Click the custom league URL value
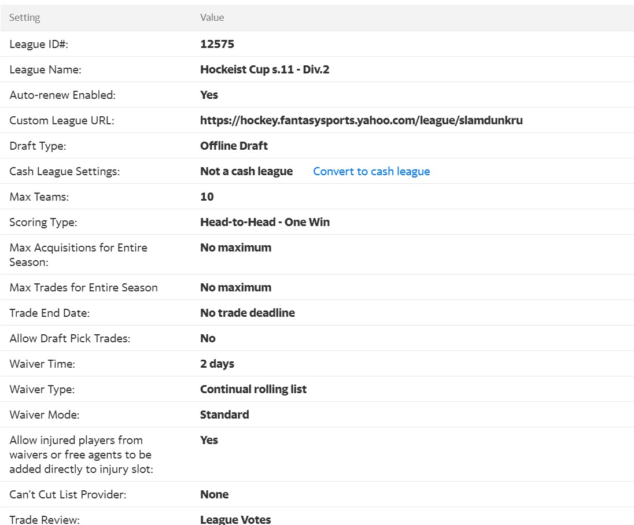The height and width of the screenshot is (525, 634). click(x=361, y=120)
